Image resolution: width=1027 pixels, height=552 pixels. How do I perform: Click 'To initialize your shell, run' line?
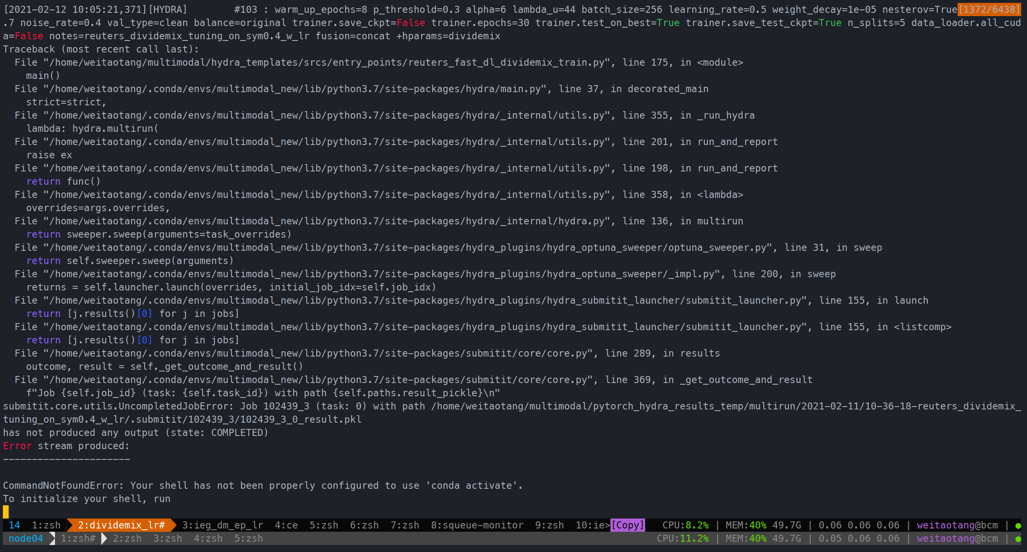[x=87, y=499]
